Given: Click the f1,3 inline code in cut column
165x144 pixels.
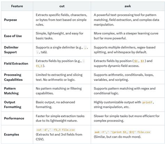Looking at the screenshot, I should [x=39, y=66].
